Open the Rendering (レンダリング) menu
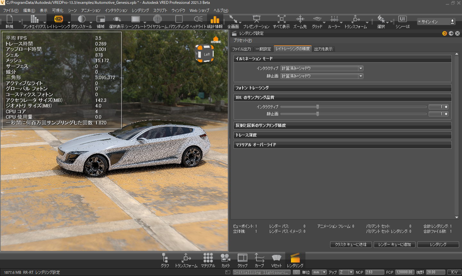Image resolution: width=462 pixels, height=276 pixels. 140,10
